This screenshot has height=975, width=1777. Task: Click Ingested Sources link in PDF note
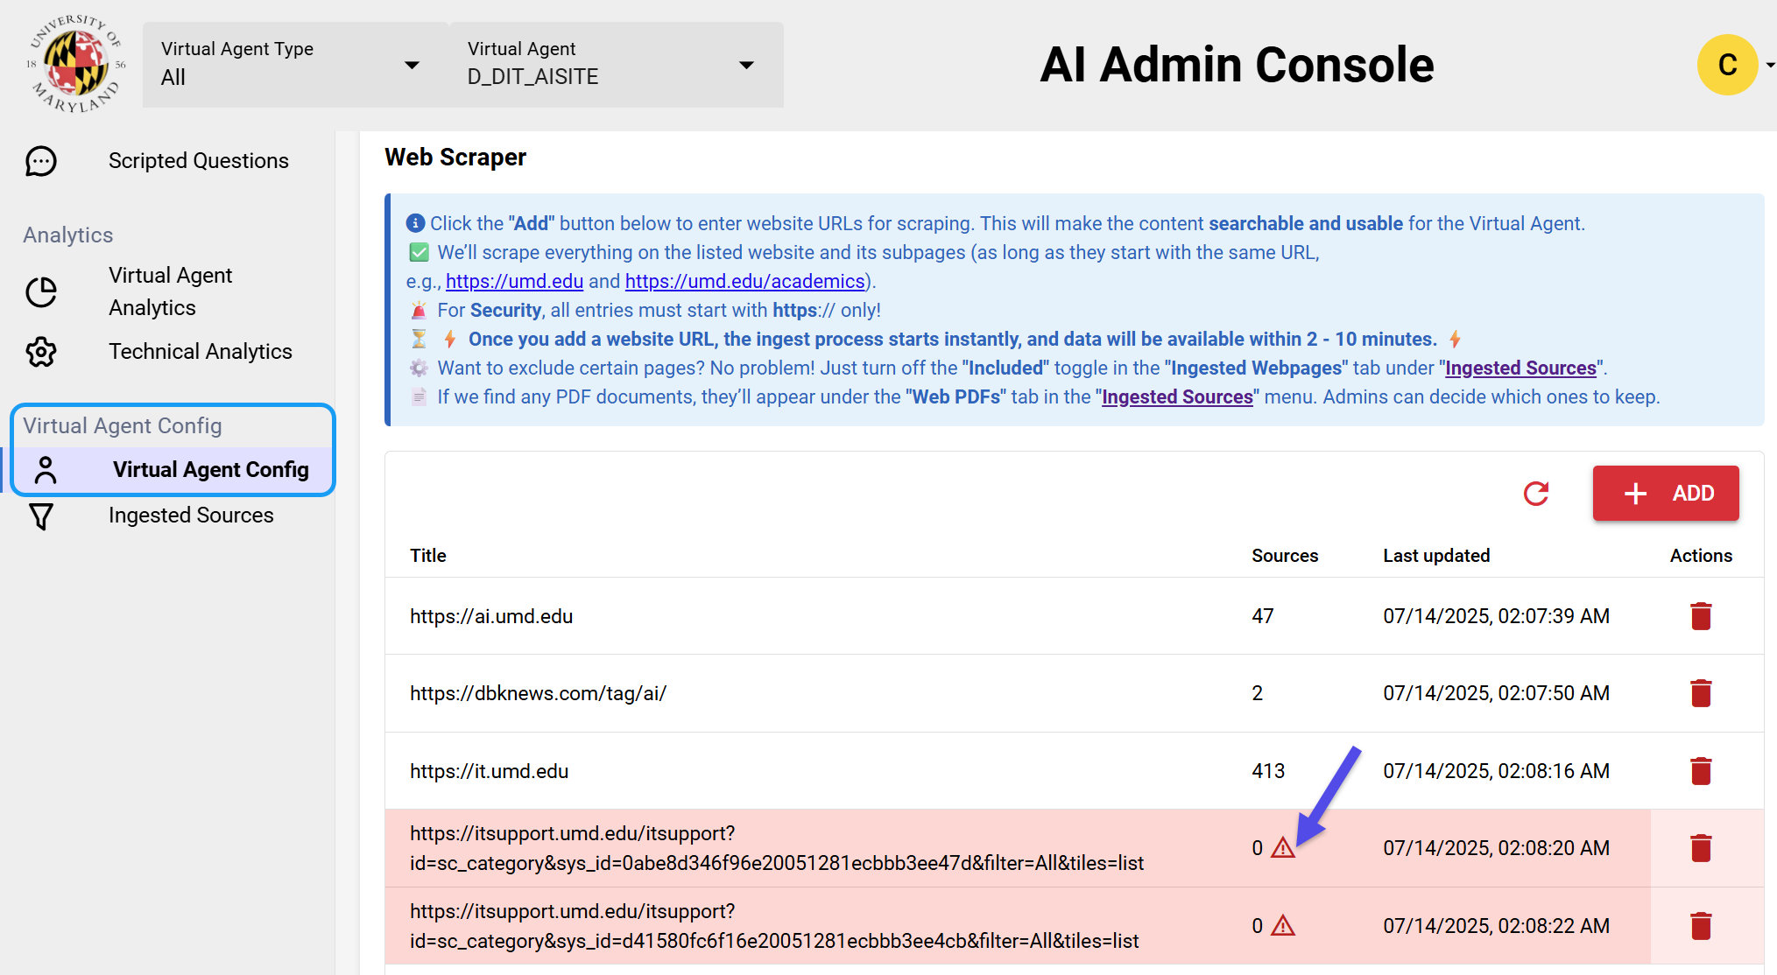pyautogui.click(x=1176, y=397)
